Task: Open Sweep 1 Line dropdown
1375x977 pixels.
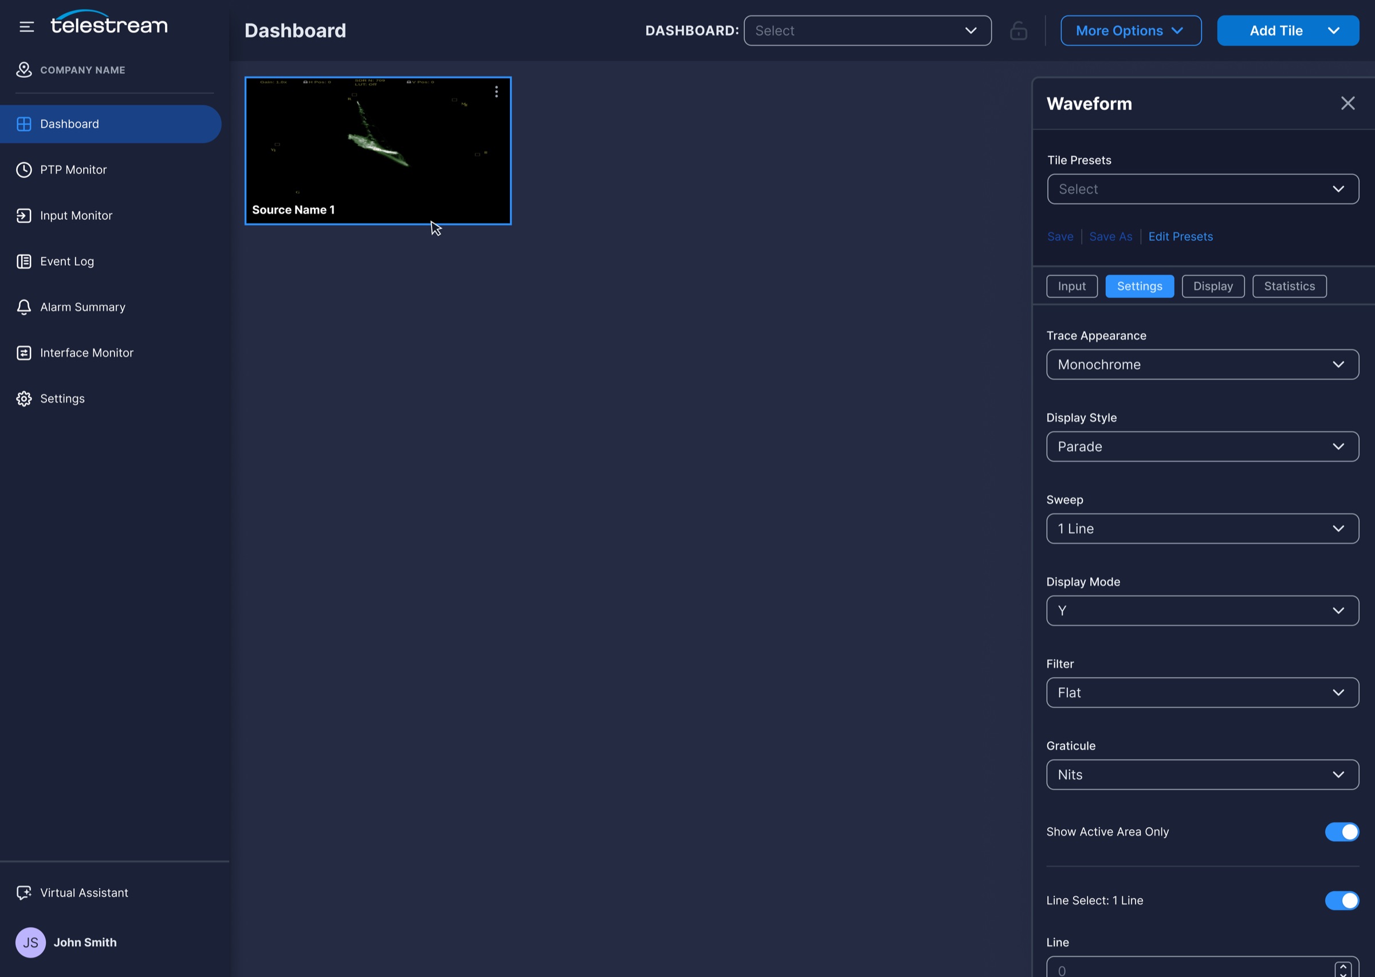Action: tap(1203, 528)
